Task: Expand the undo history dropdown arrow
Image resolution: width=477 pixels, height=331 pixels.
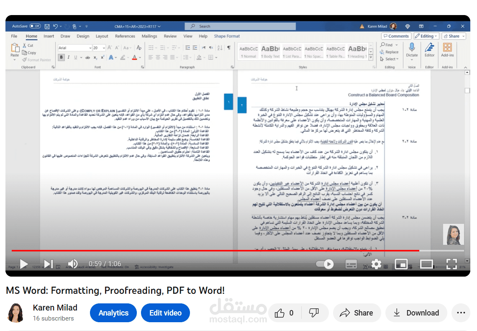Action: pos(61,26)
